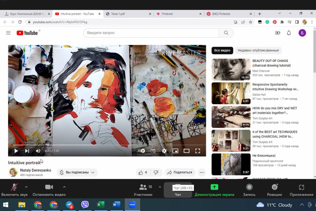Click the YouTube search magnifier button

tap(226, 33)
